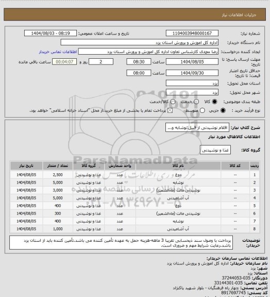Click the row number 5 cell
Image resolution: width=270 pixels, height=297 pixels.
(x=255, y=206)
